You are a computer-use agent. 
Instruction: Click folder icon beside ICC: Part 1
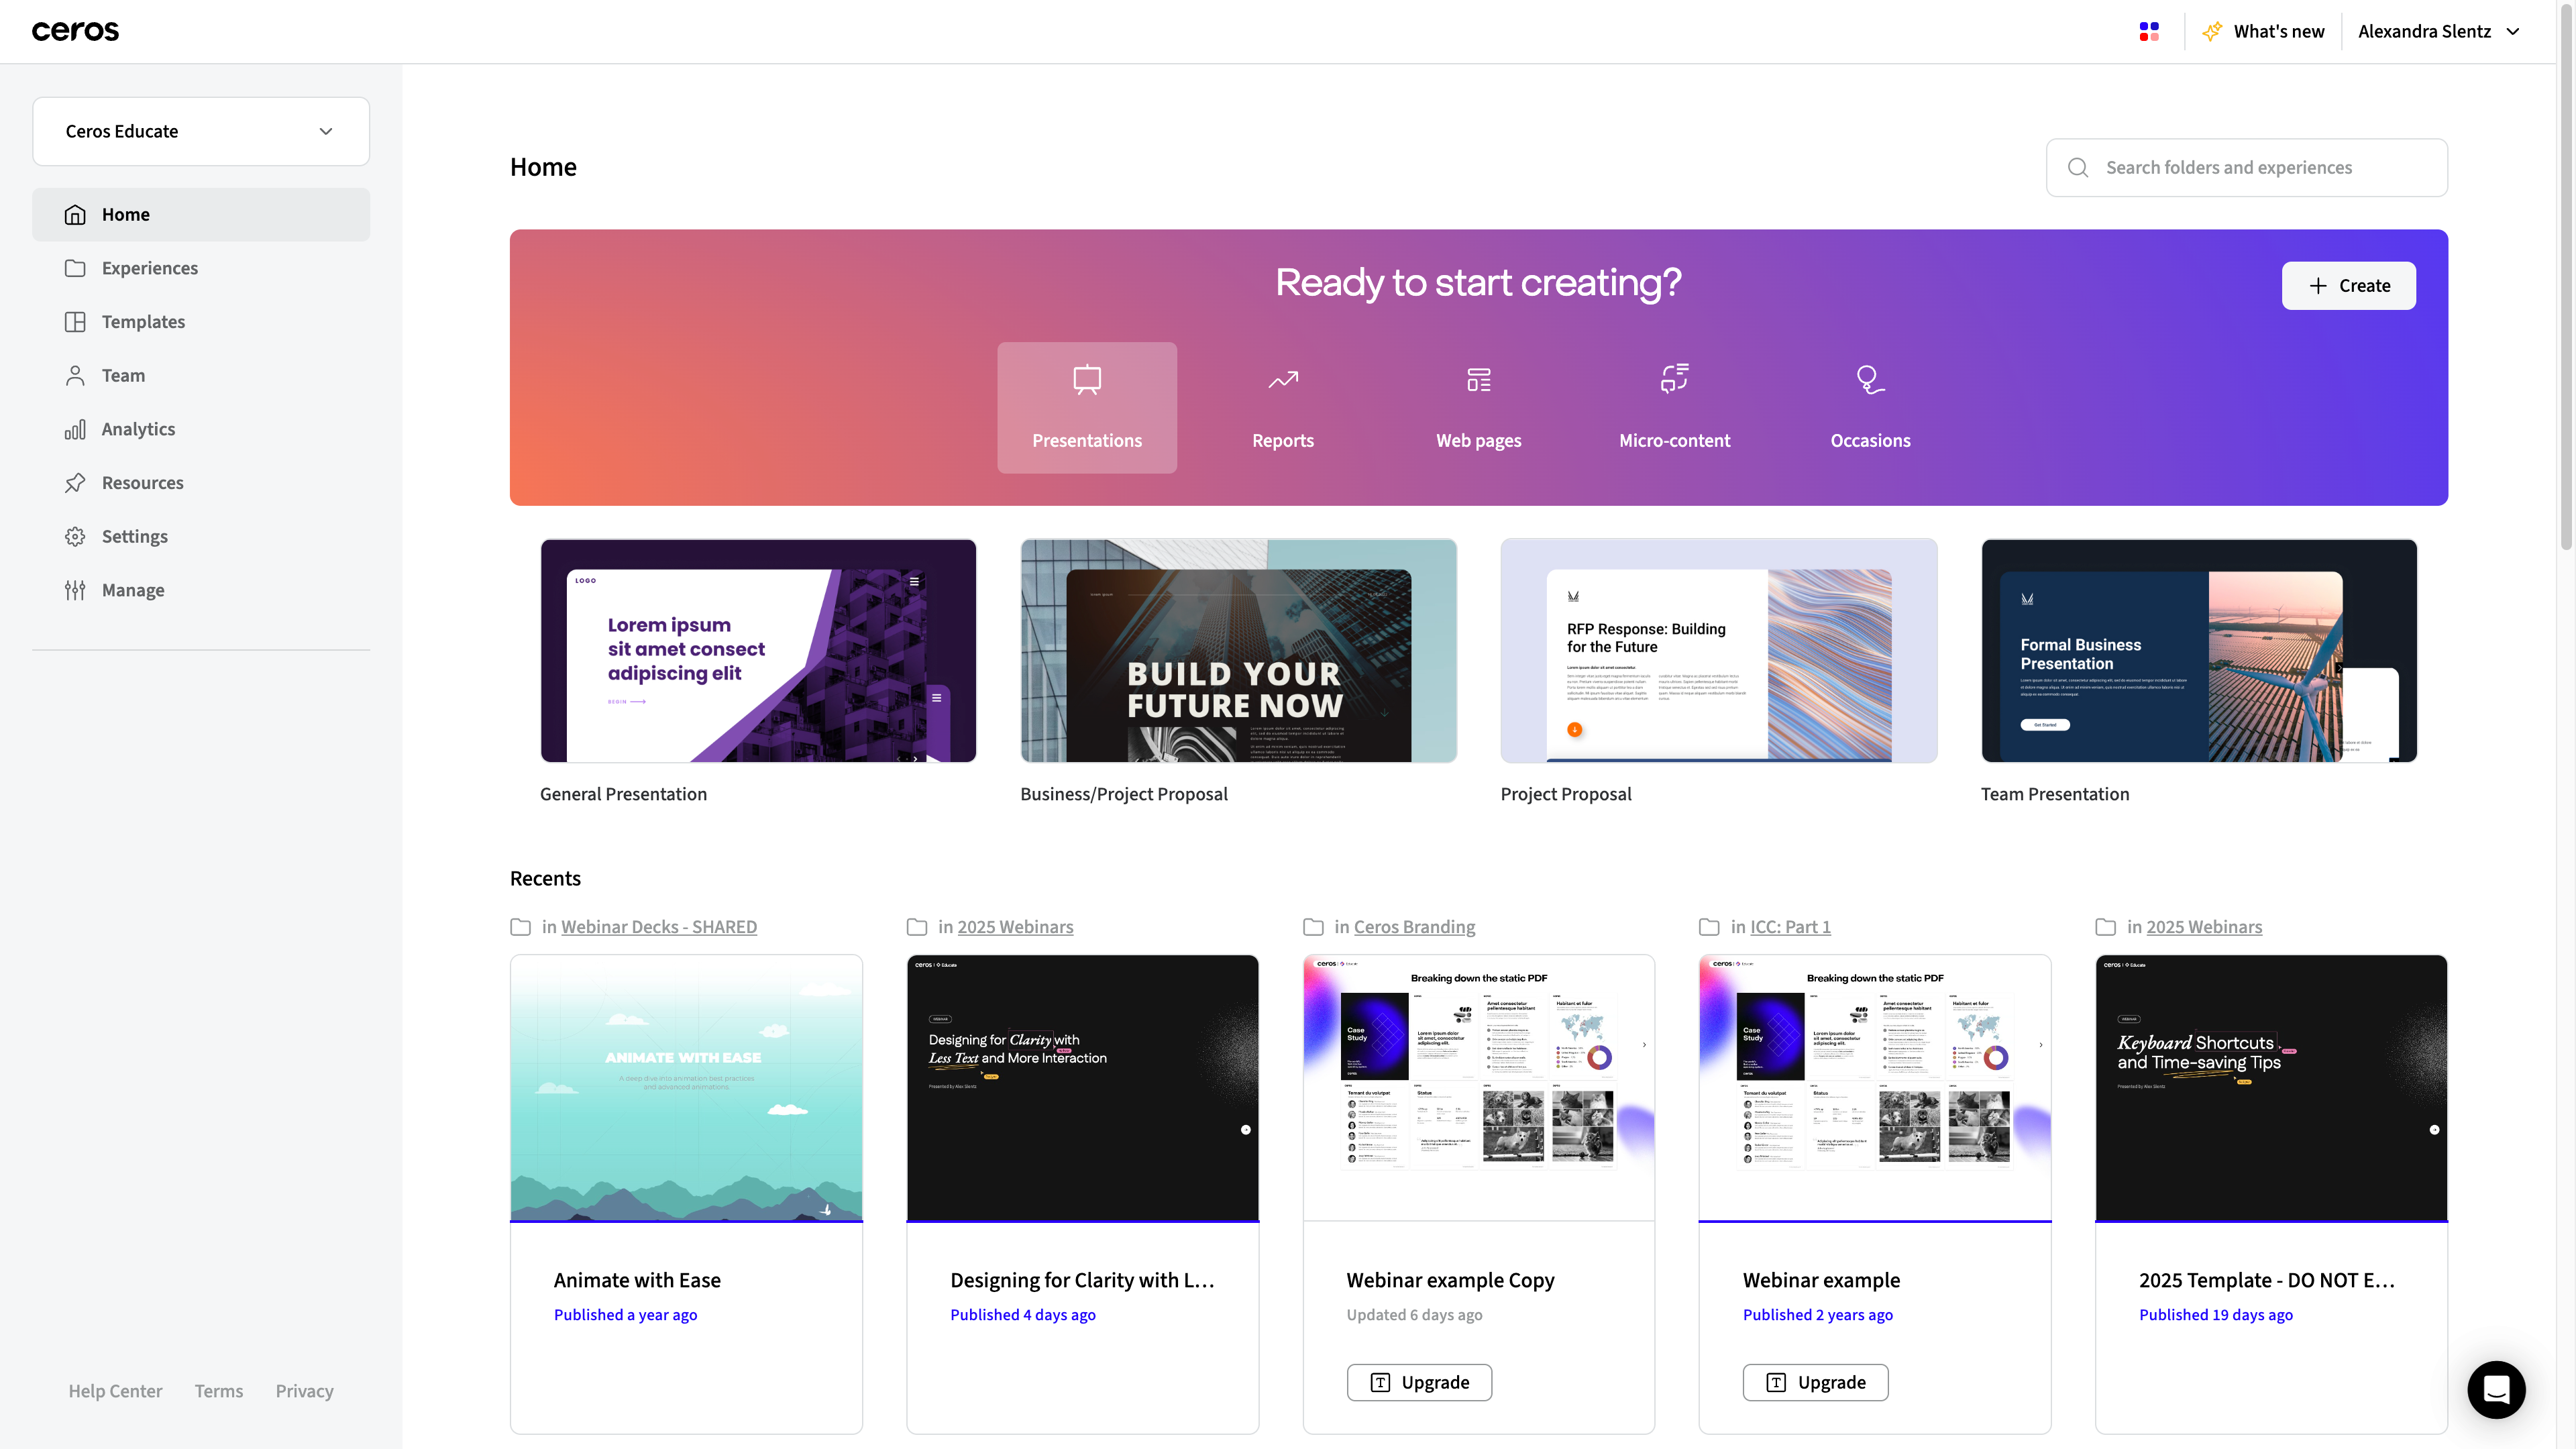[x=1709, y=927]
